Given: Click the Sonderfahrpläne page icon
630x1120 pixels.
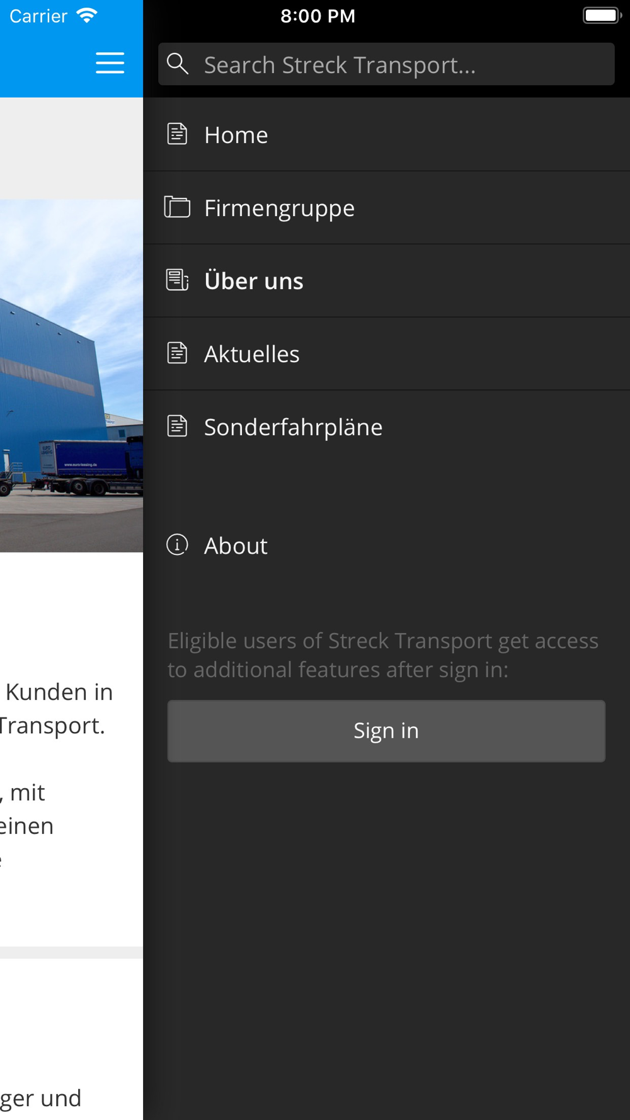Looking at the screenshot, I should (177, 426).
